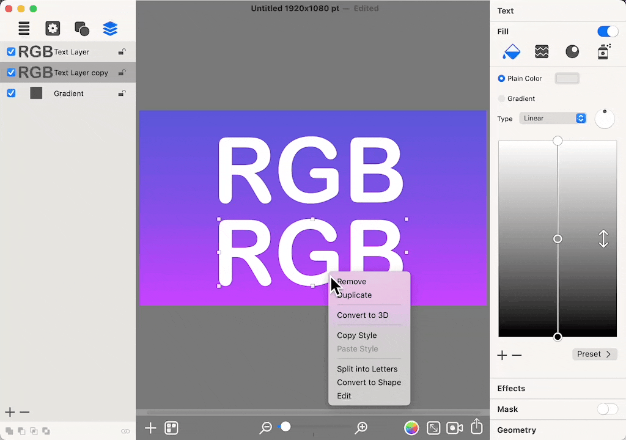The height and width of the screenshot is (440, 626).
Task: Select the shaded sphere fill icon
Action: pyautogui.click(x=572, y=52)
